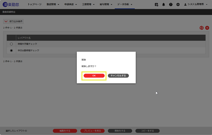The height and width of the screenshot is (135, 212).
Task: Expand the 絞り込み条件 filter section
Action: [x=13, y=21]
